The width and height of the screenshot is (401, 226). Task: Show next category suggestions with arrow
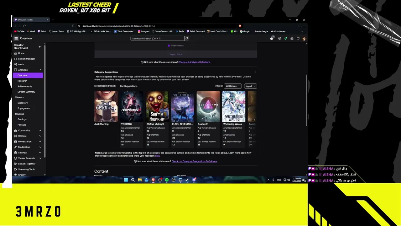tap(254, 120)
